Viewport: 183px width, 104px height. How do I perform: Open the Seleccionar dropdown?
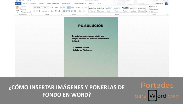point(154,12)
